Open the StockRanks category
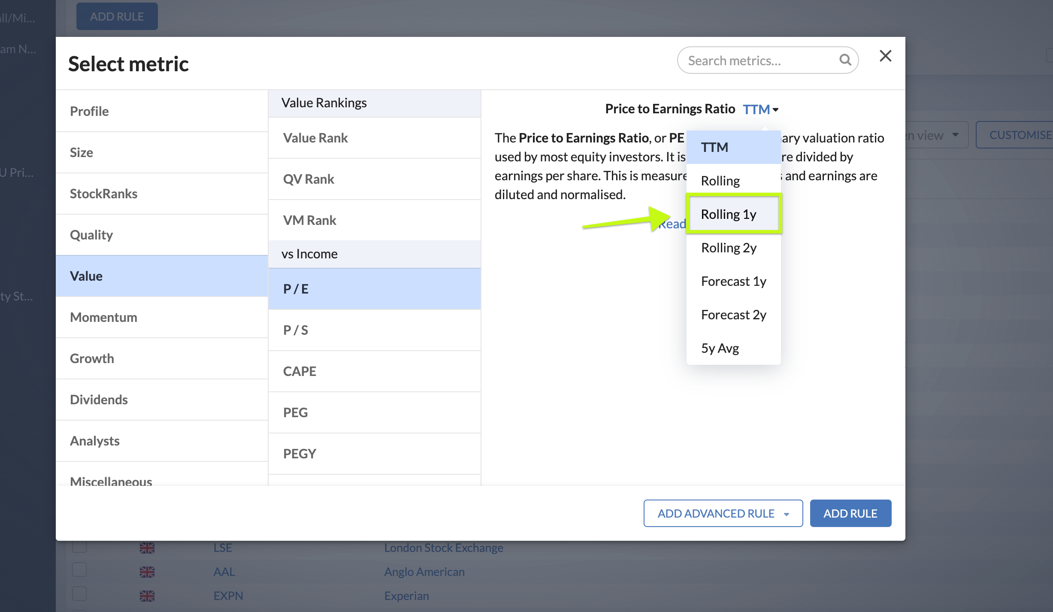Image resolution: width=1053 pixels, height=612 pixels. pos(162,194)
